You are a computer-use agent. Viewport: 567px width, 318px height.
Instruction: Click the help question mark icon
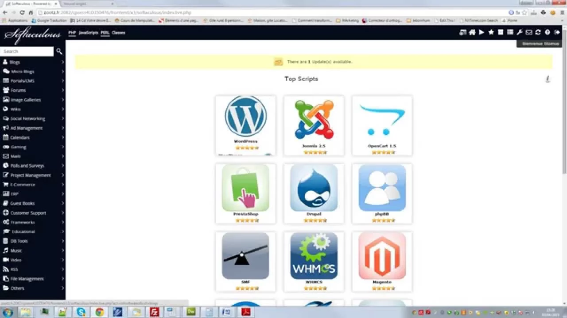click(x=548, y=32)
